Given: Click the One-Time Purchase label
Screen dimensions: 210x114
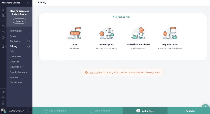Looking at the screenshot, I should tap(138, 44).
